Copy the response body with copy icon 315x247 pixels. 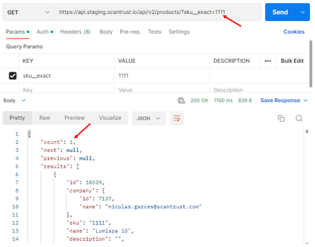(281, 118)
